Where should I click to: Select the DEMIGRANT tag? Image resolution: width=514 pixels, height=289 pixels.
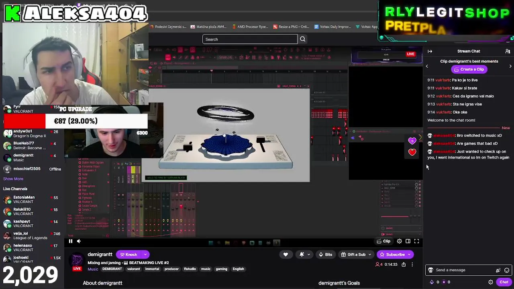click(x=112, y=269)
